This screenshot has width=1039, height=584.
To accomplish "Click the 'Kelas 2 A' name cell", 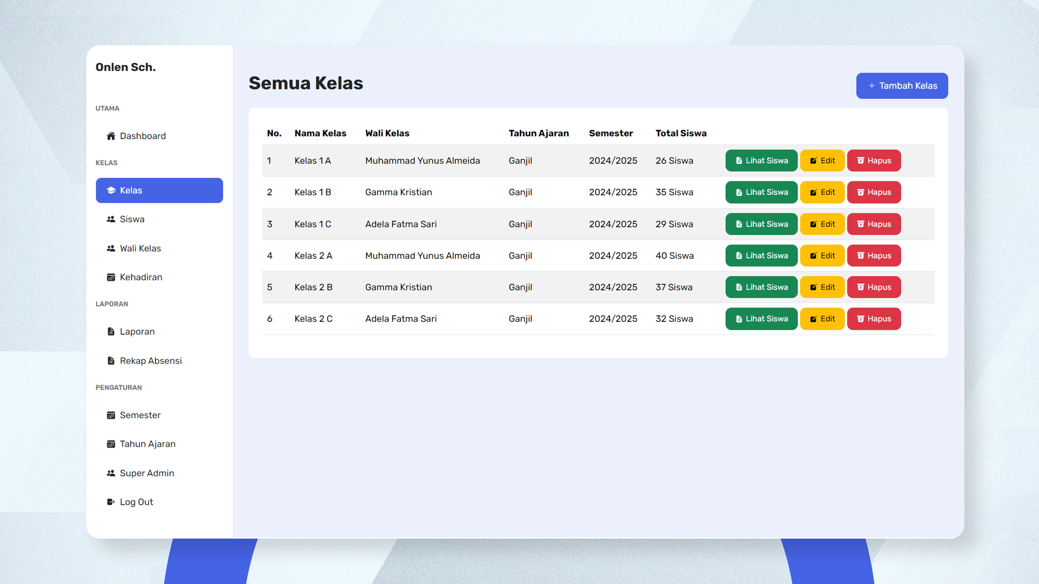I will click(313, 255).
